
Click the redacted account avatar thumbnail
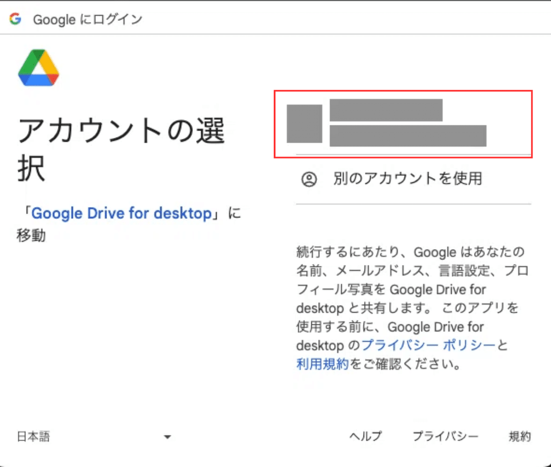tap(304, 124)
